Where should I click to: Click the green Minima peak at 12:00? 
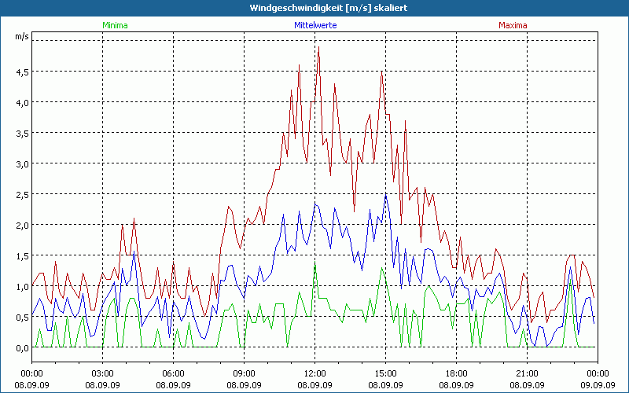(x=315, y=262)
